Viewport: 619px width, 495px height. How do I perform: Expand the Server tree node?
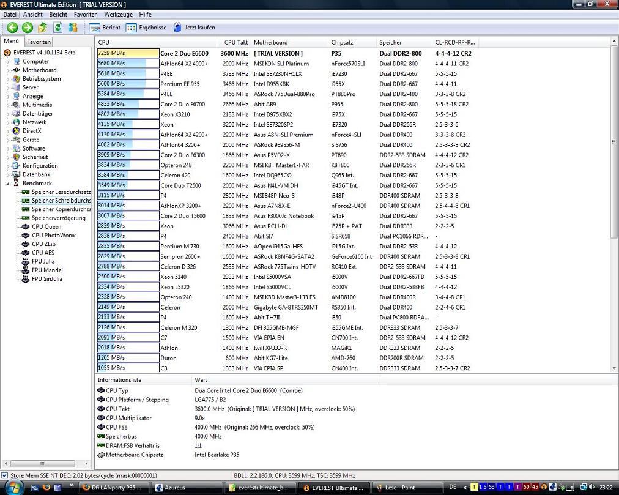click(7, 87)
